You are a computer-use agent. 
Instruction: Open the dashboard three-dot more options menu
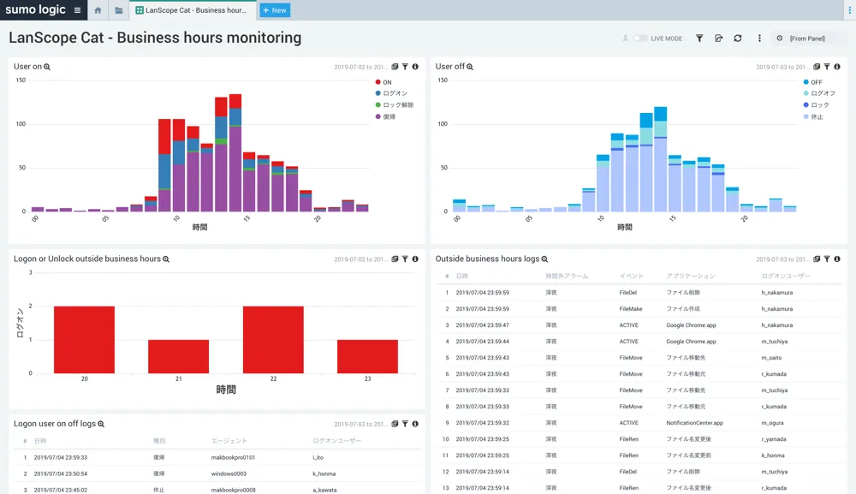[x=759, y=39]
